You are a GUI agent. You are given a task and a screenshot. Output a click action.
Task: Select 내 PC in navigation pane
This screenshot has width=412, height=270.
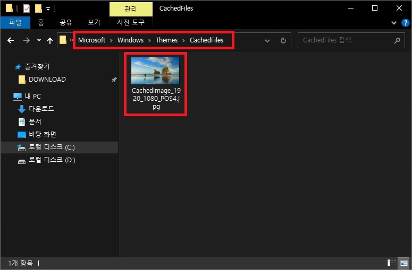[32, 97]
